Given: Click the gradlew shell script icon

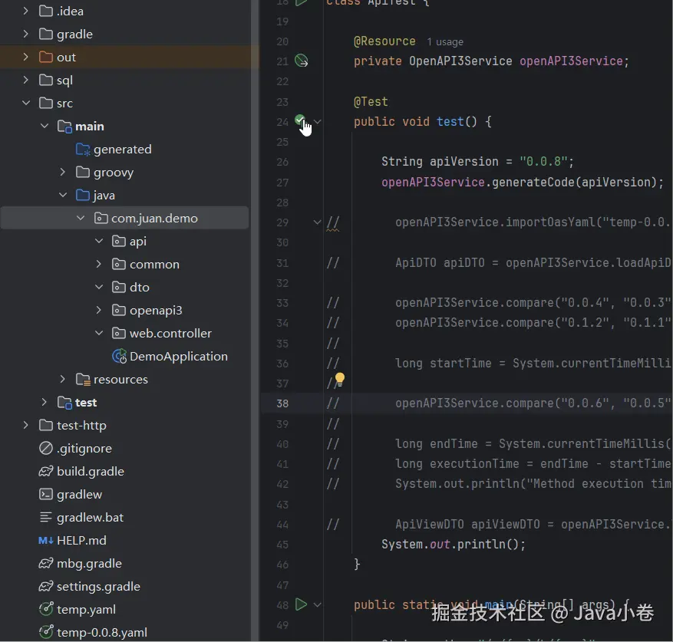Looking at the screenshot, I should coord(46,495).
